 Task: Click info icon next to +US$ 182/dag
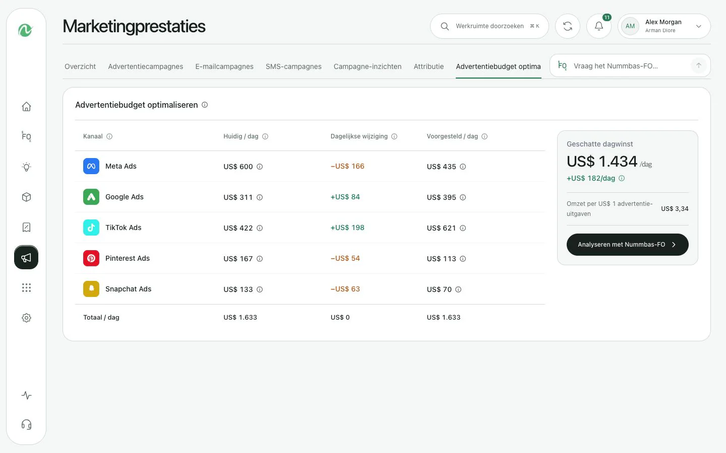point(622,178)
